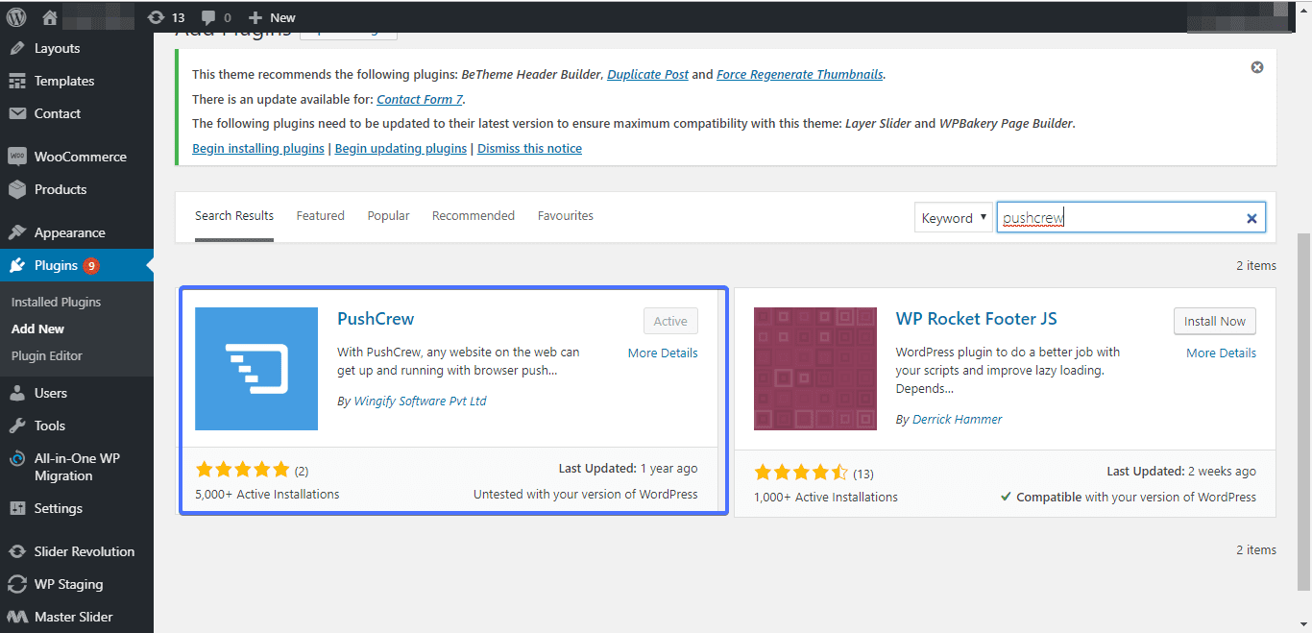Click the Derrick Hammer author link
This screenshot has width=1312, height=633.
[957, 419]
